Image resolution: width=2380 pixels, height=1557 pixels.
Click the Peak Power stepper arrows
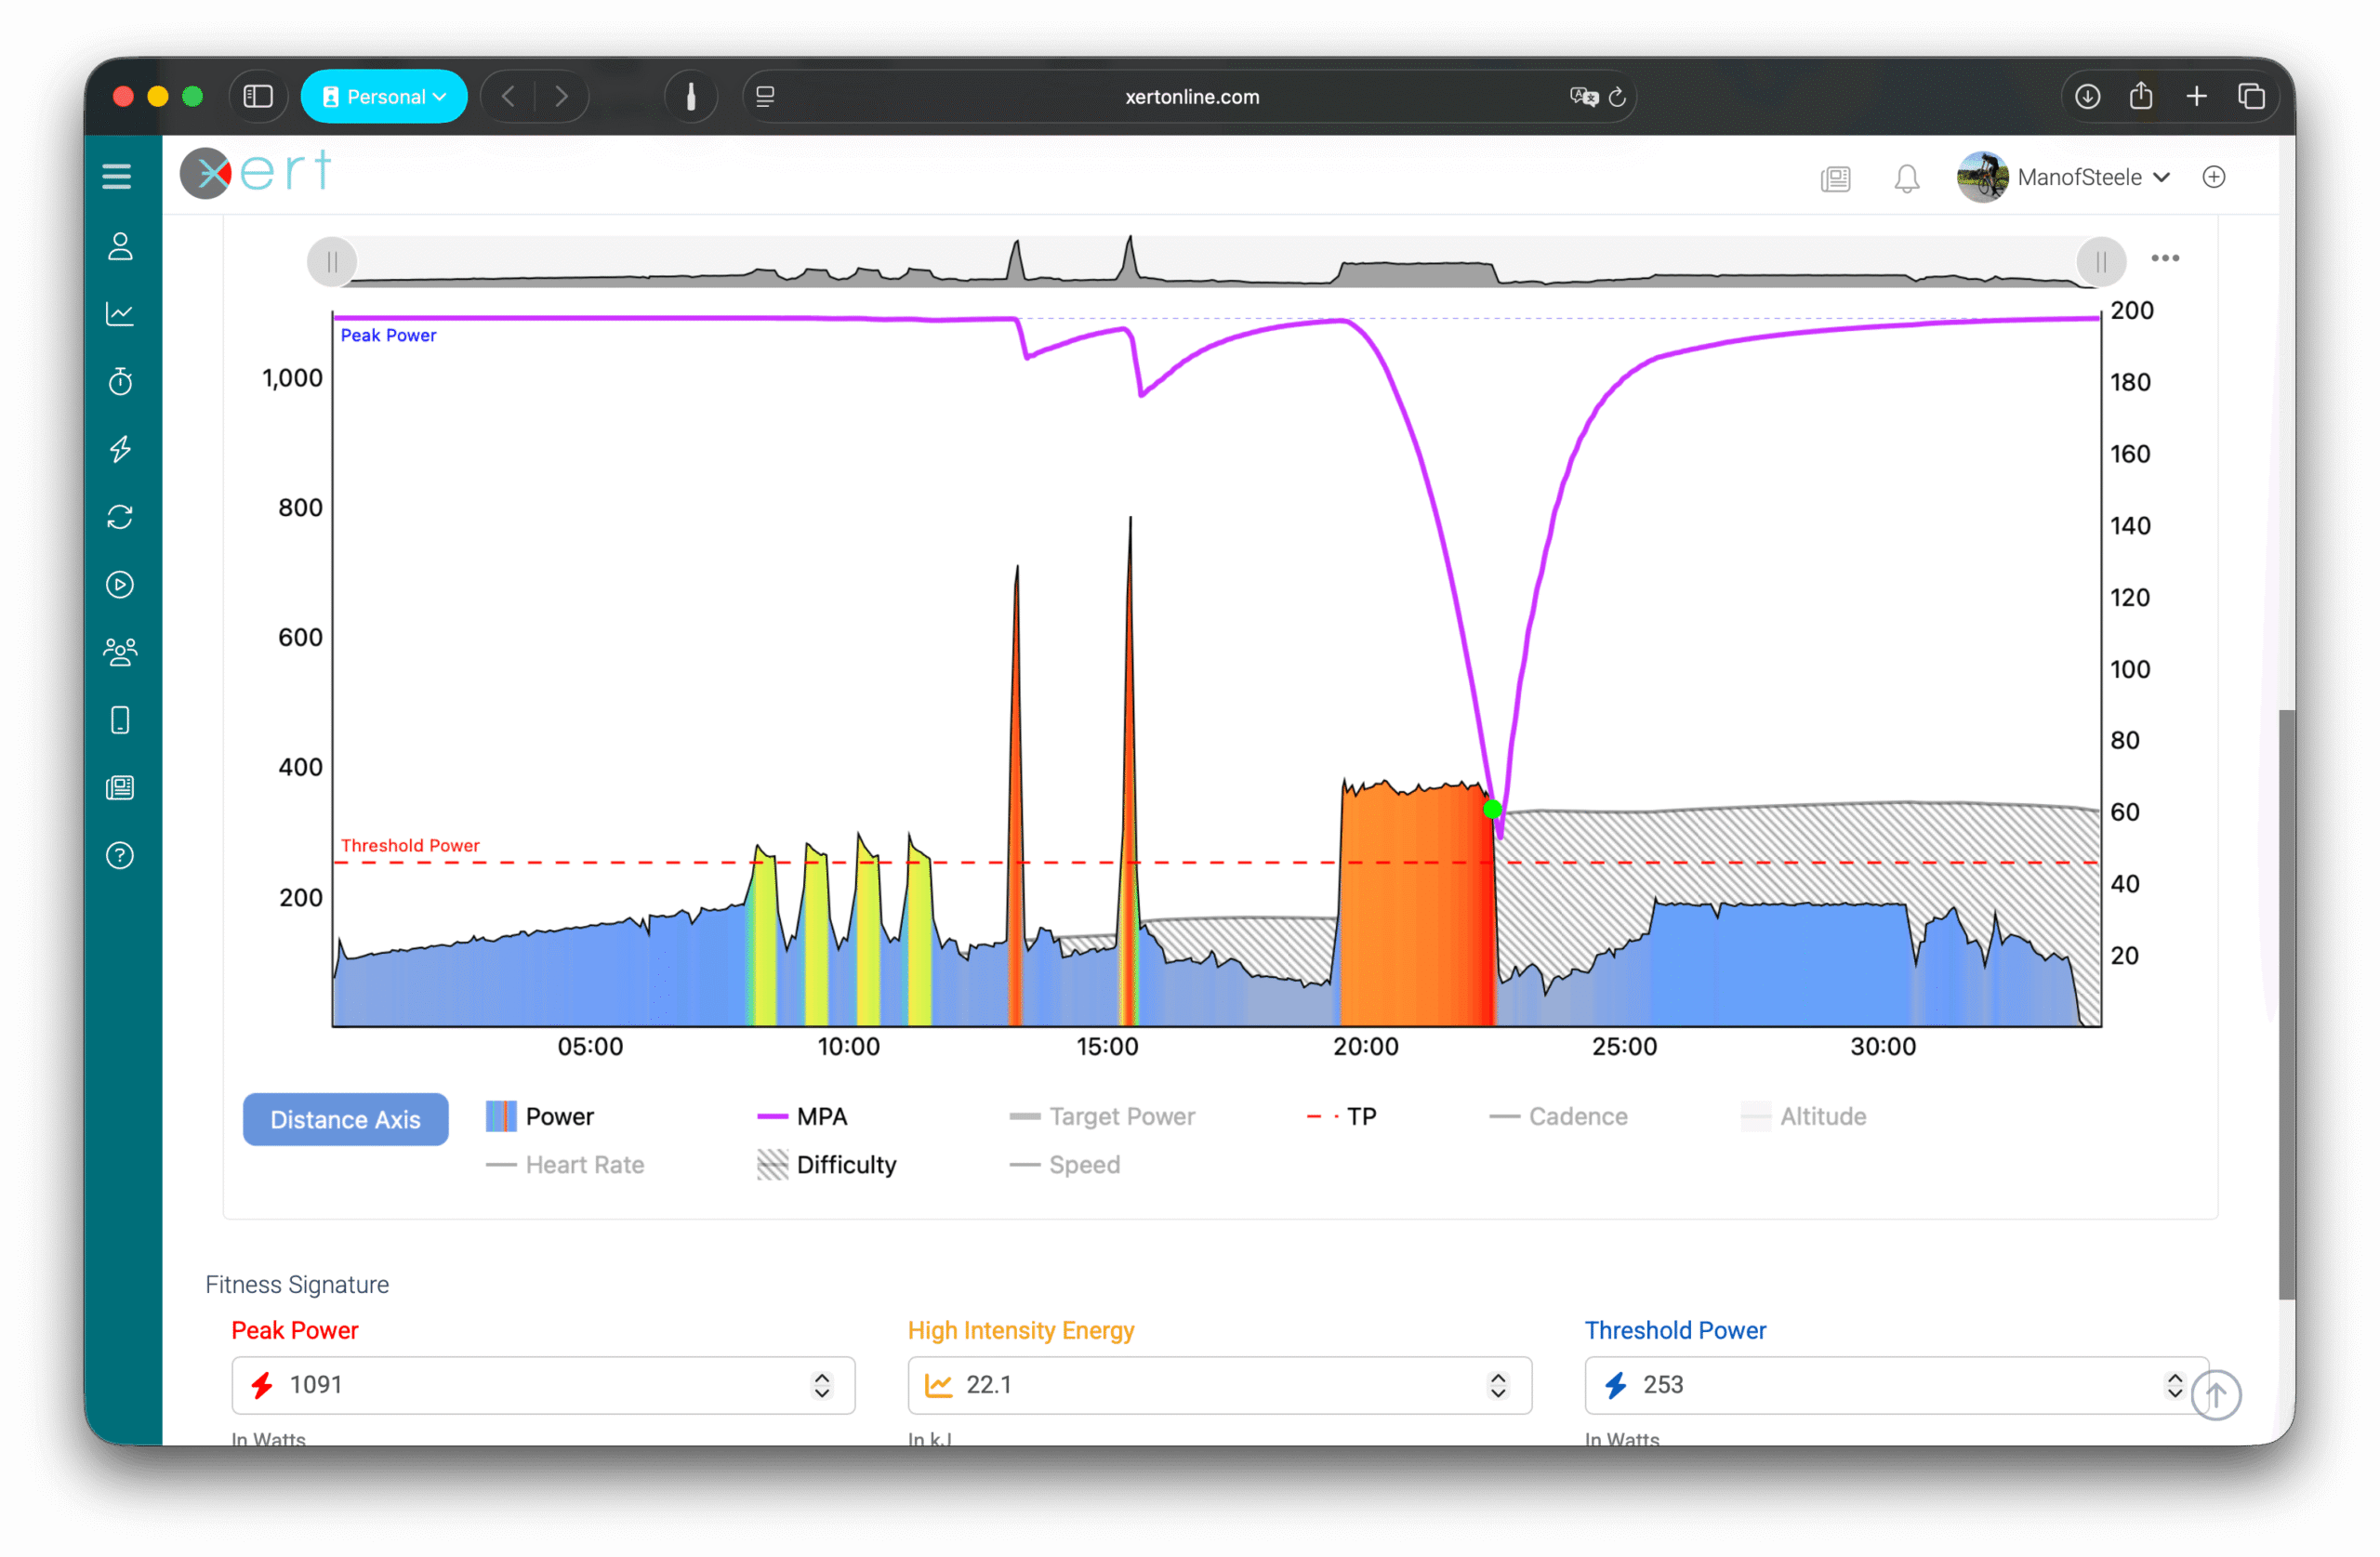coord(822,1385)
